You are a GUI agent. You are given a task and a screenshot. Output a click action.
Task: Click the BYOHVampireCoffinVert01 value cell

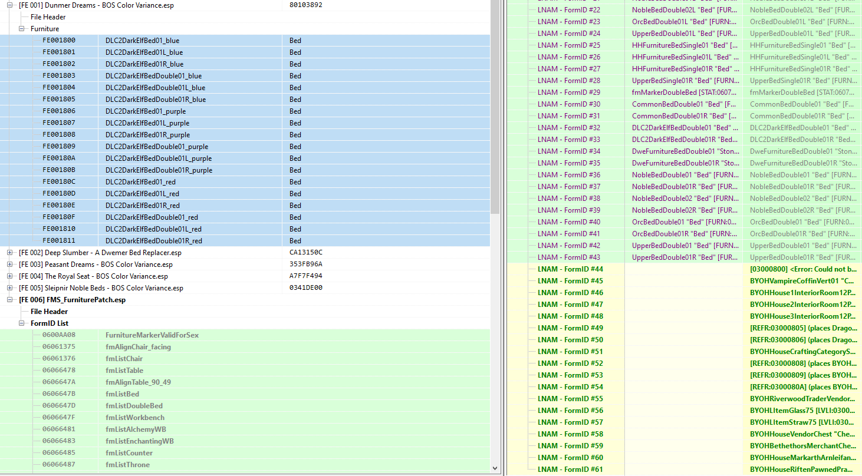[802, 281]
